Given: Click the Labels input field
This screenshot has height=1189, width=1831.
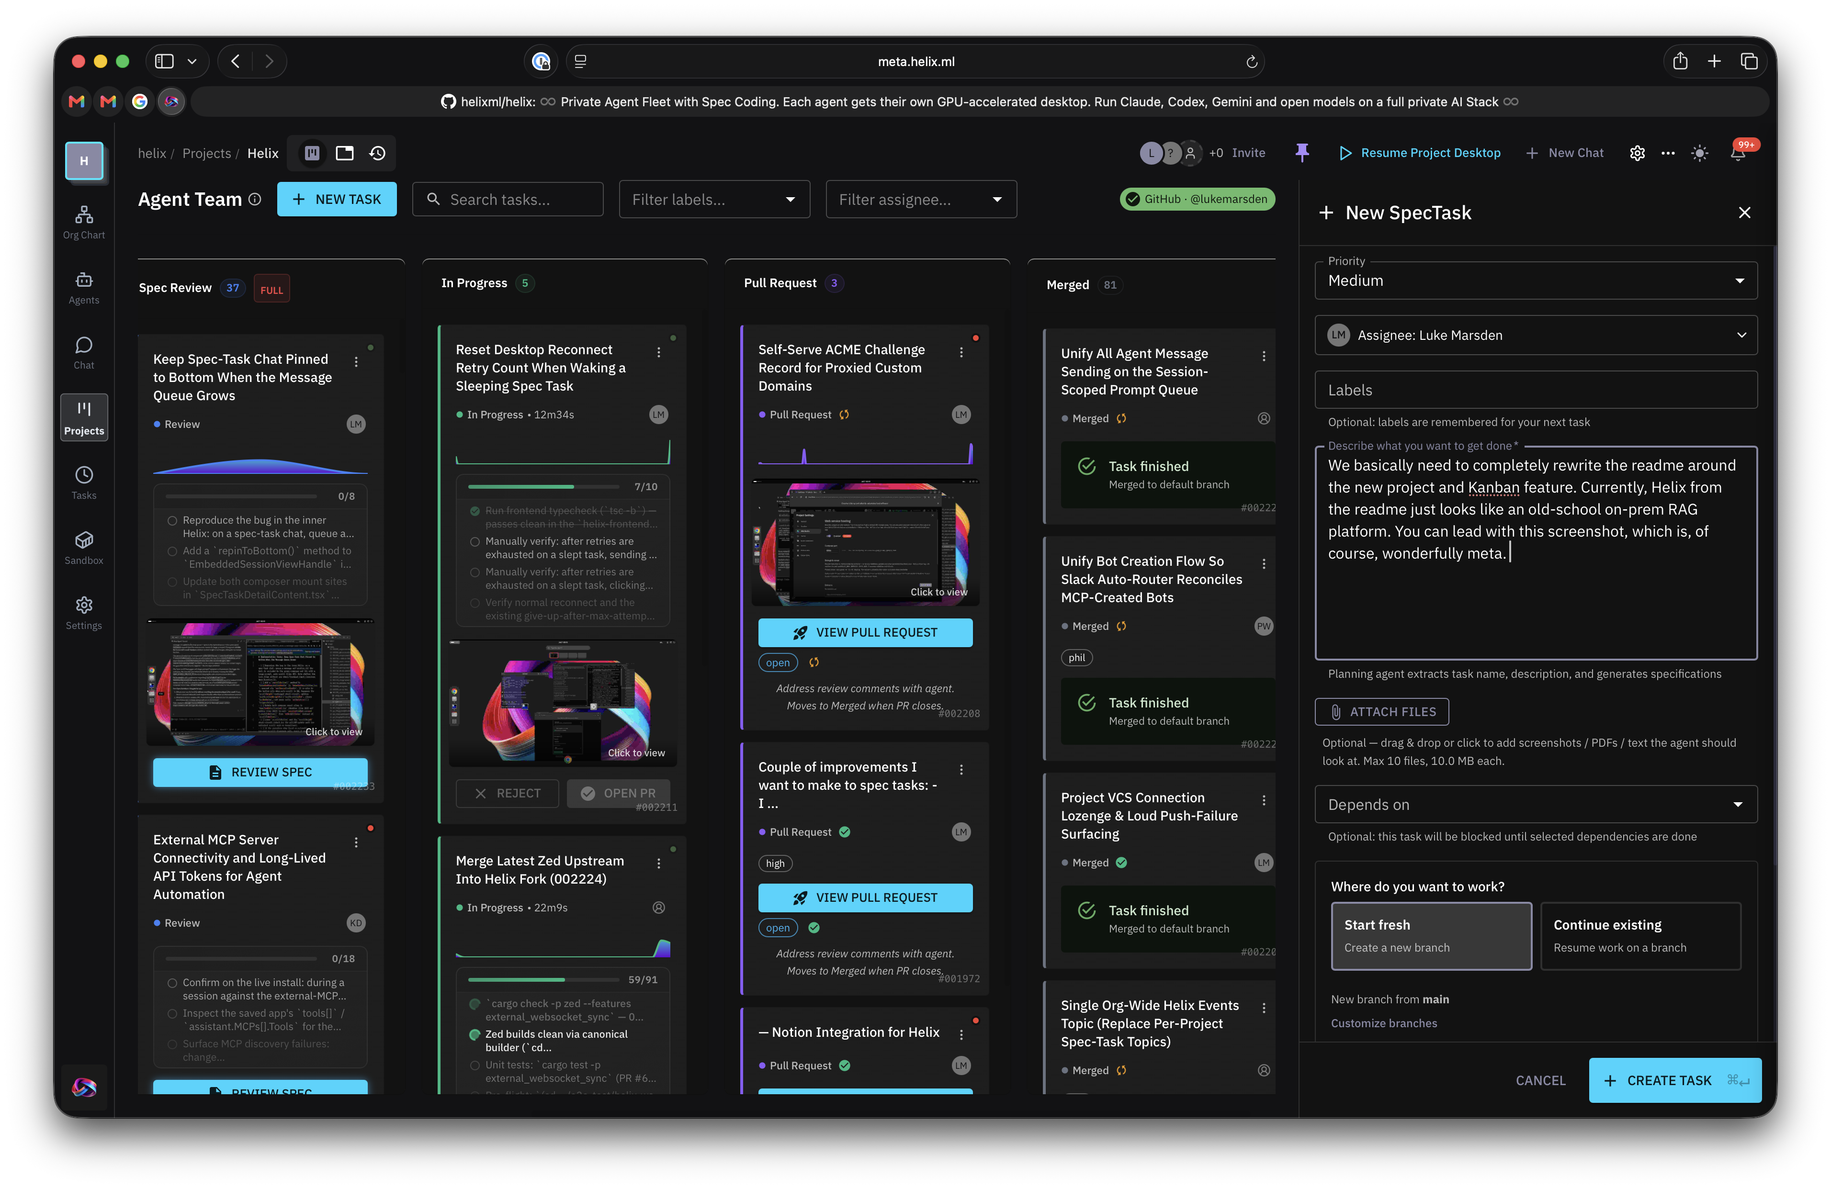Looking at the screenshot, I should pyautogui.click(x=1536, y=390).
